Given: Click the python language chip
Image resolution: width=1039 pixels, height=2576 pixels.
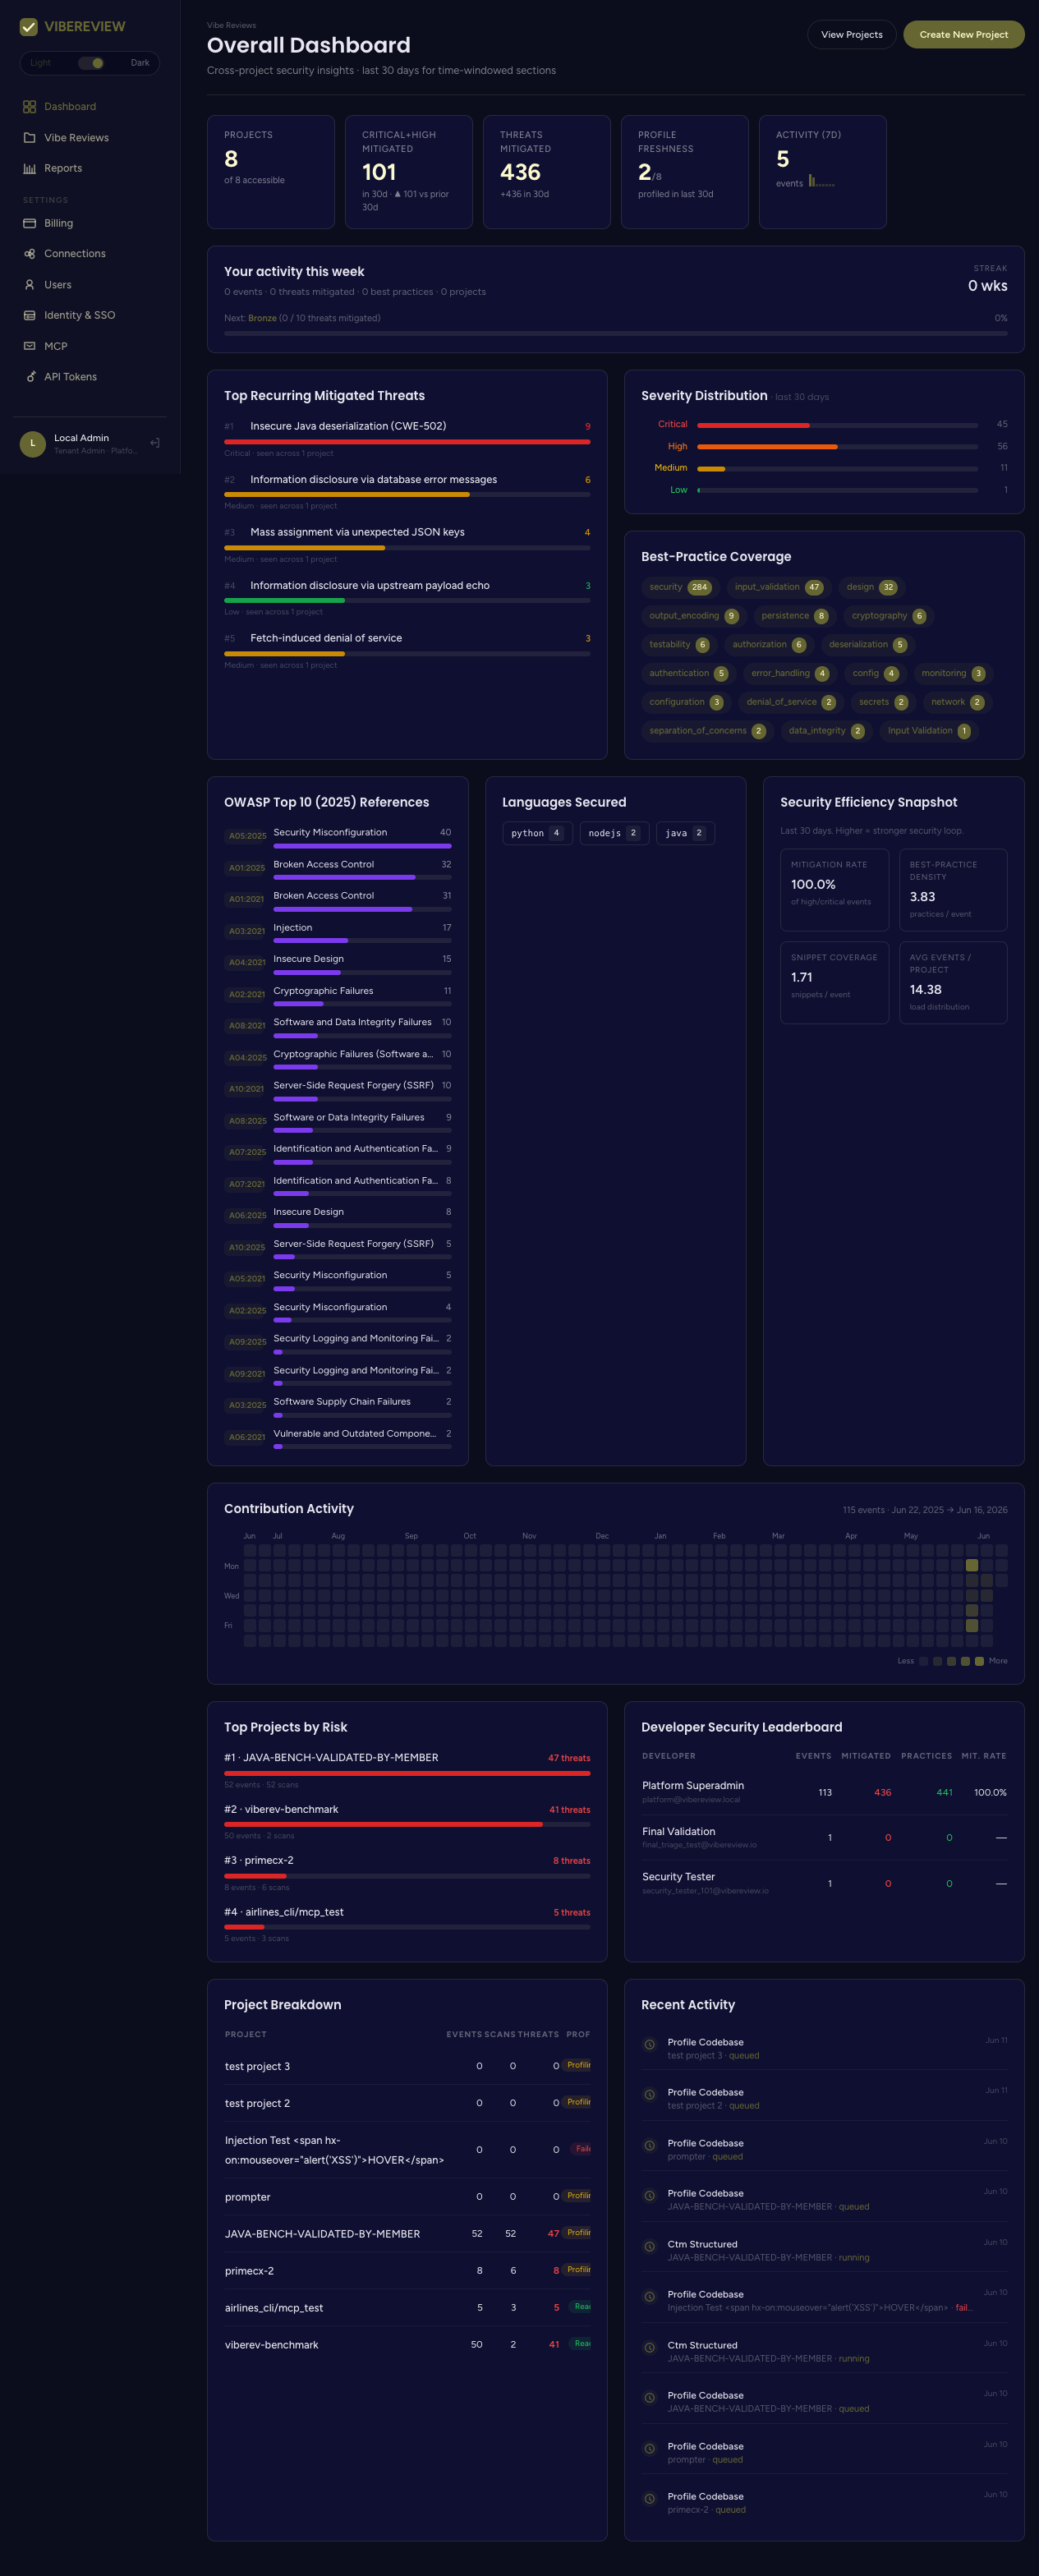Looking at the screenshot, I should (x=537, y=833).
